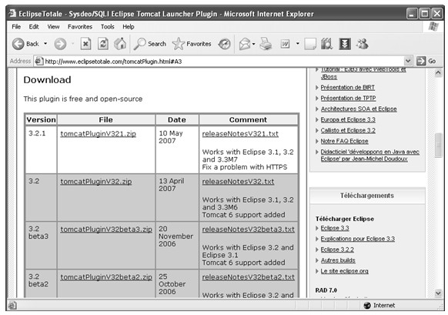Click the Print icon
448x315 pixels.
pyautogui.click(x=266, y=44)
